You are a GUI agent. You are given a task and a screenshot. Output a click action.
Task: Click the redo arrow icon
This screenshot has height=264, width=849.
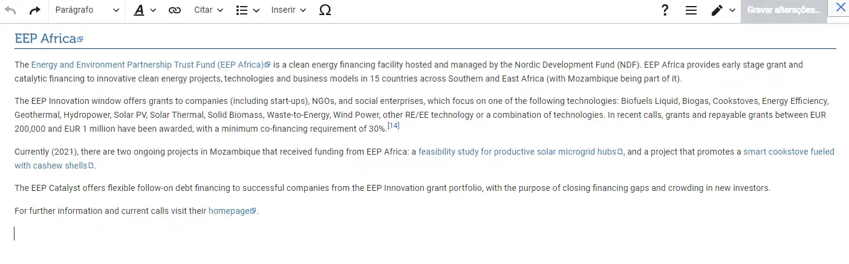(x=34, y=10)
